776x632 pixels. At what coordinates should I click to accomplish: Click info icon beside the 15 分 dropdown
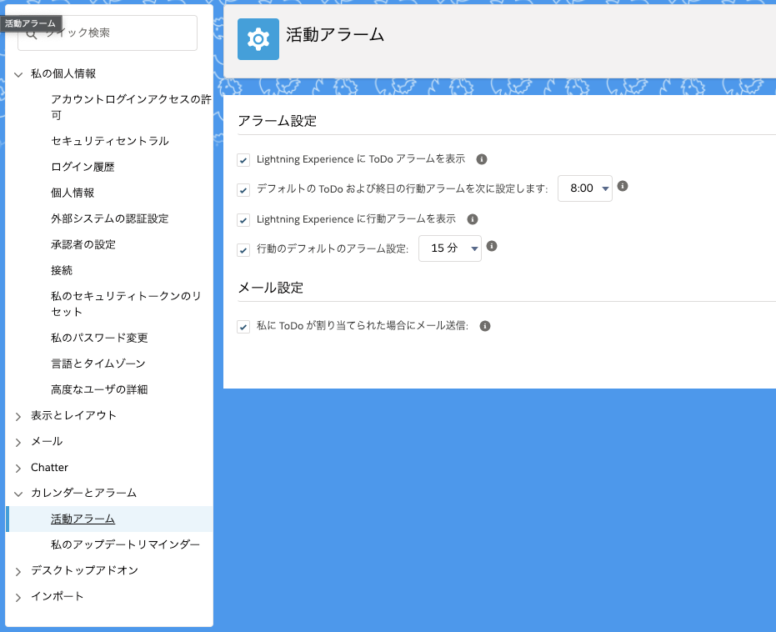click(x=492, y=246)
